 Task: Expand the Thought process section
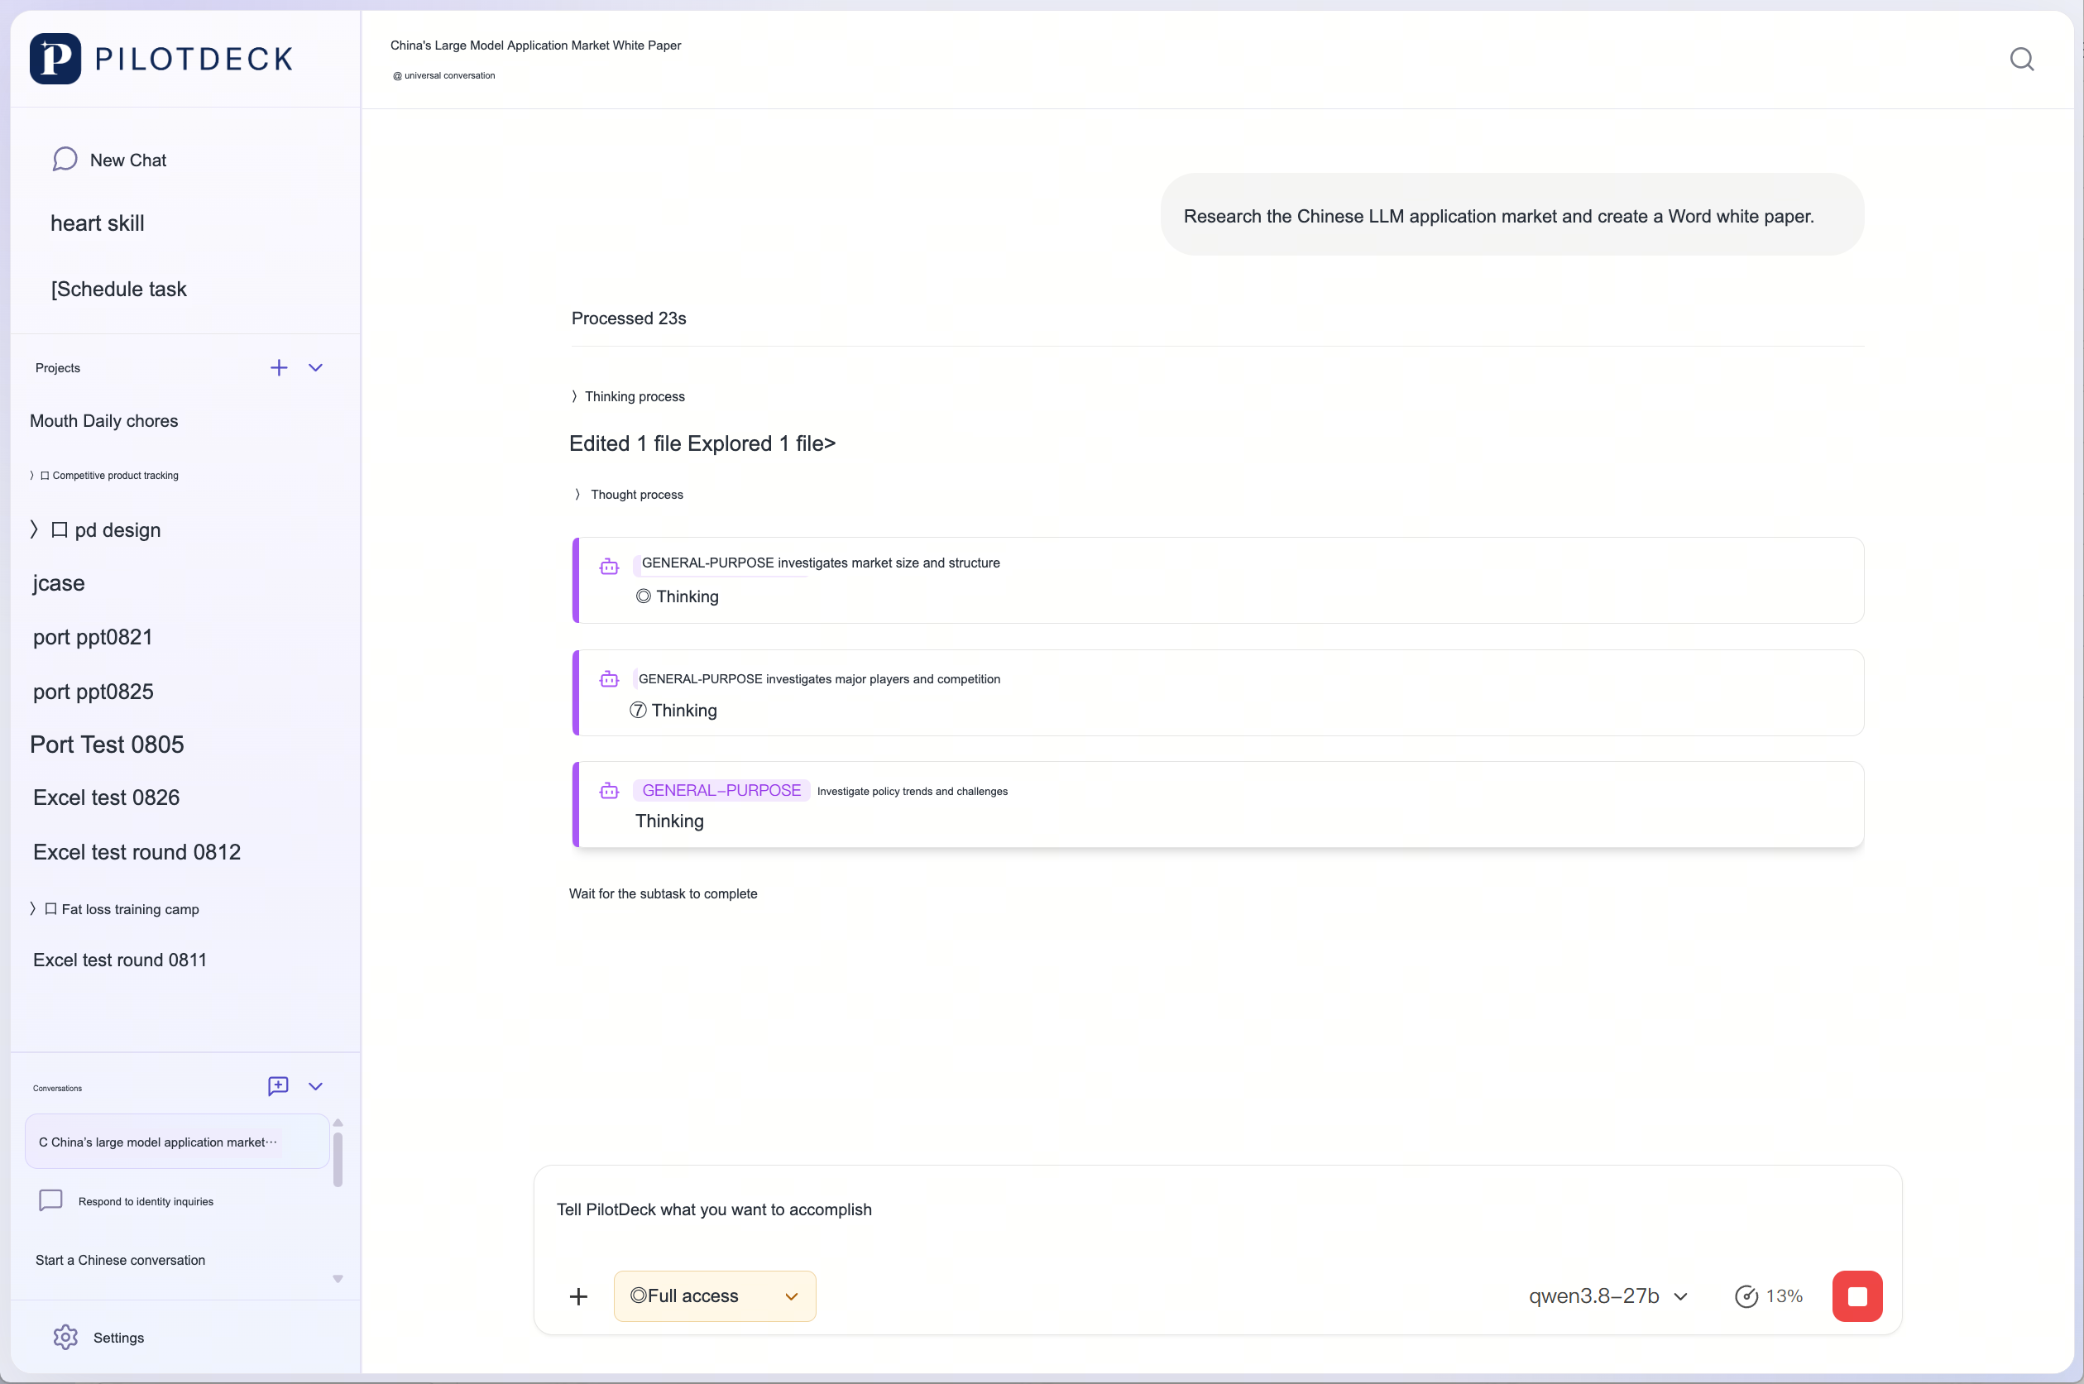[x=629, y=495]
